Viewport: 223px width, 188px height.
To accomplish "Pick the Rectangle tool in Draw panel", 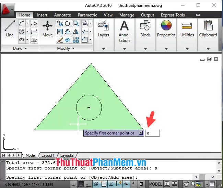I will tap(34, 32).
